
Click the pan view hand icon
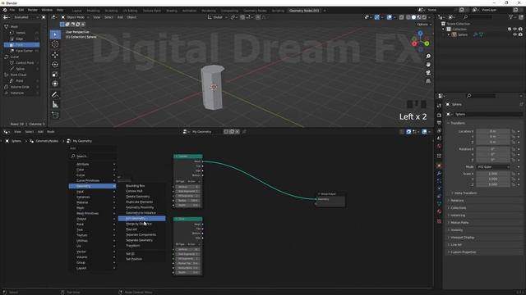coord(428,65)
